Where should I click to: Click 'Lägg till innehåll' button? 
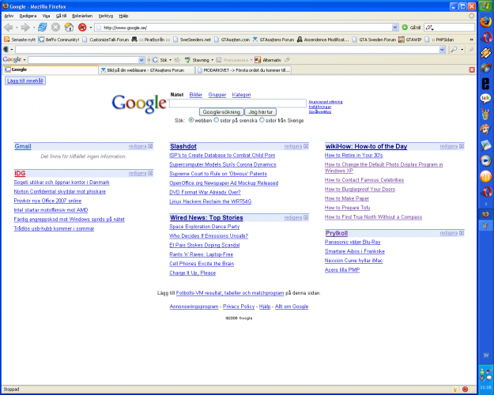[x=25, y=81]
